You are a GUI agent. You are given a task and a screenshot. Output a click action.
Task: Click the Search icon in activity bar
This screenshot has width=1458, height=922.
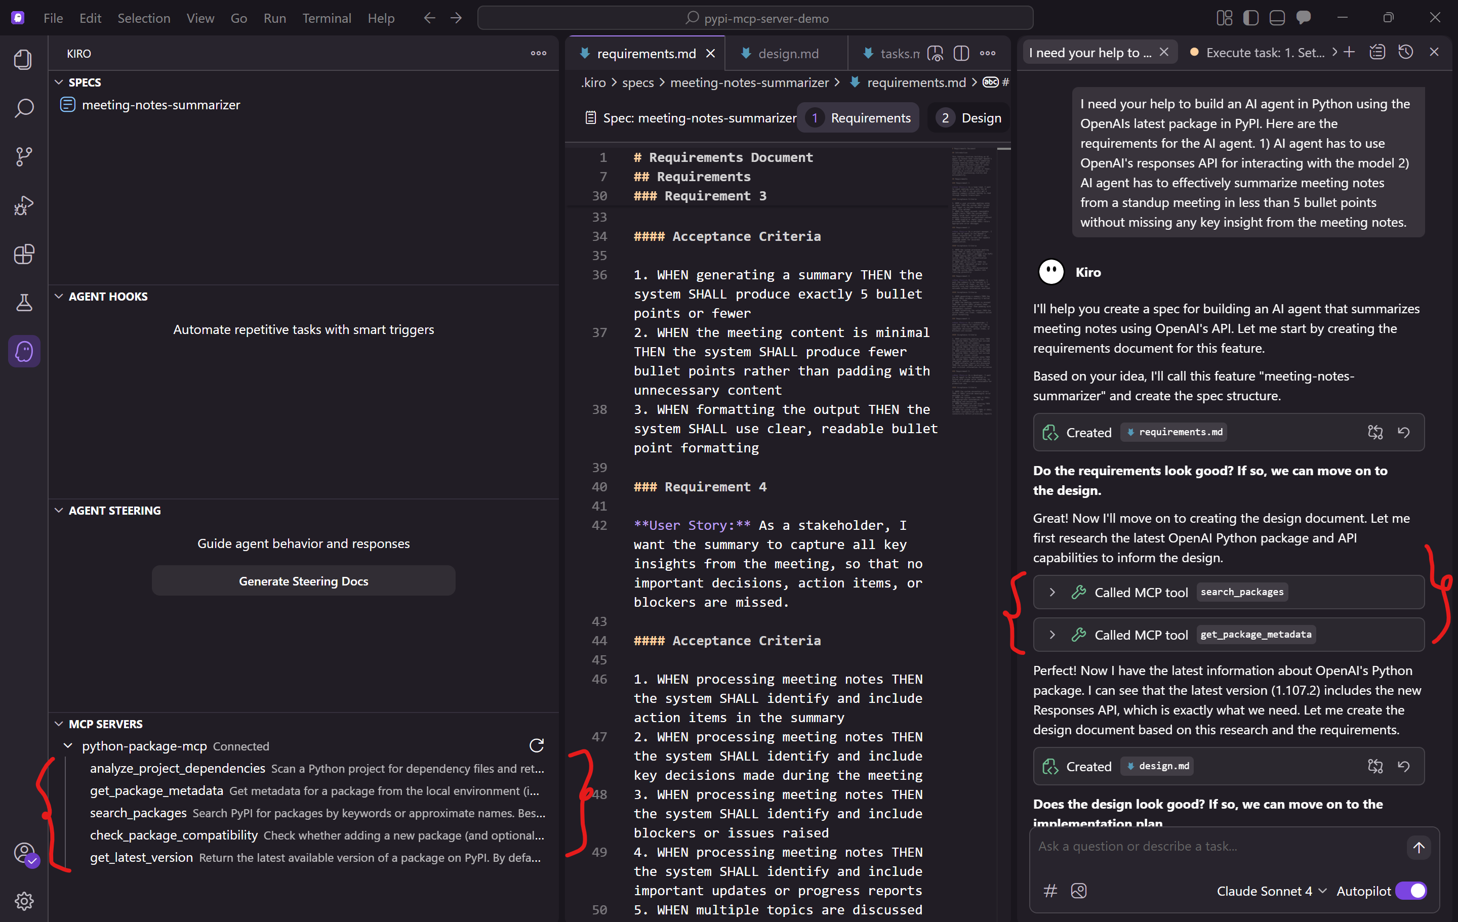(x=24, y=108)
